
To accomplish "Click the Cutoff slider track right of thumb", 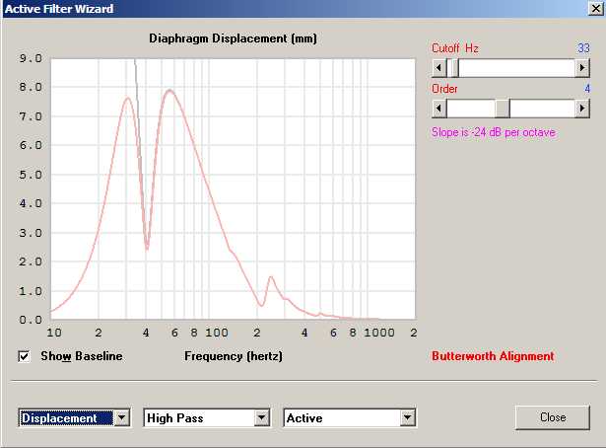I will click(516, 68).
